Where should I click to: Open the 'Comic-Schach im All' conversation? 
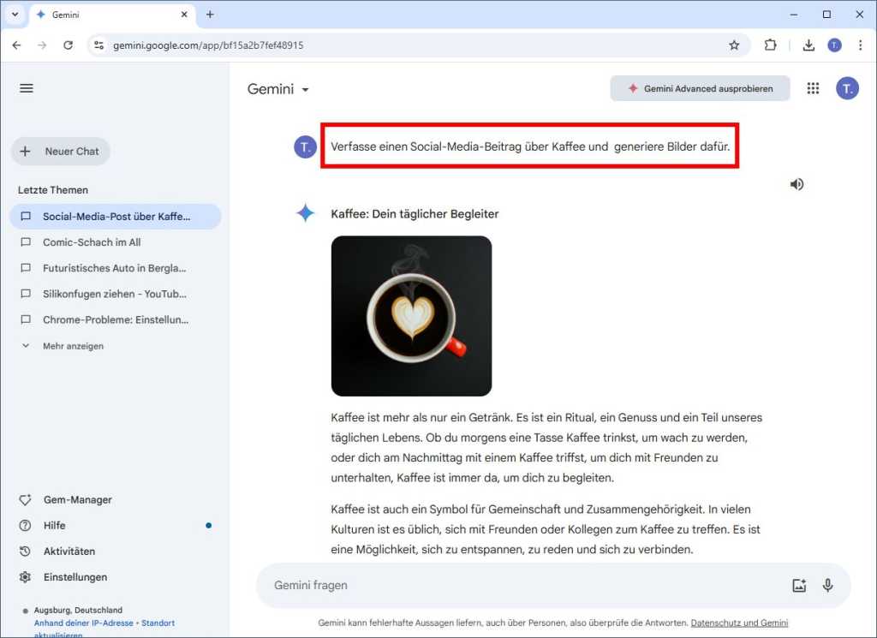coord(92,242)
